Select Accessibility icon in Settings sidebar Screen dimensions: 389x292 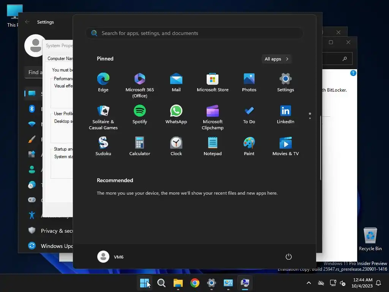coord(32,215)
